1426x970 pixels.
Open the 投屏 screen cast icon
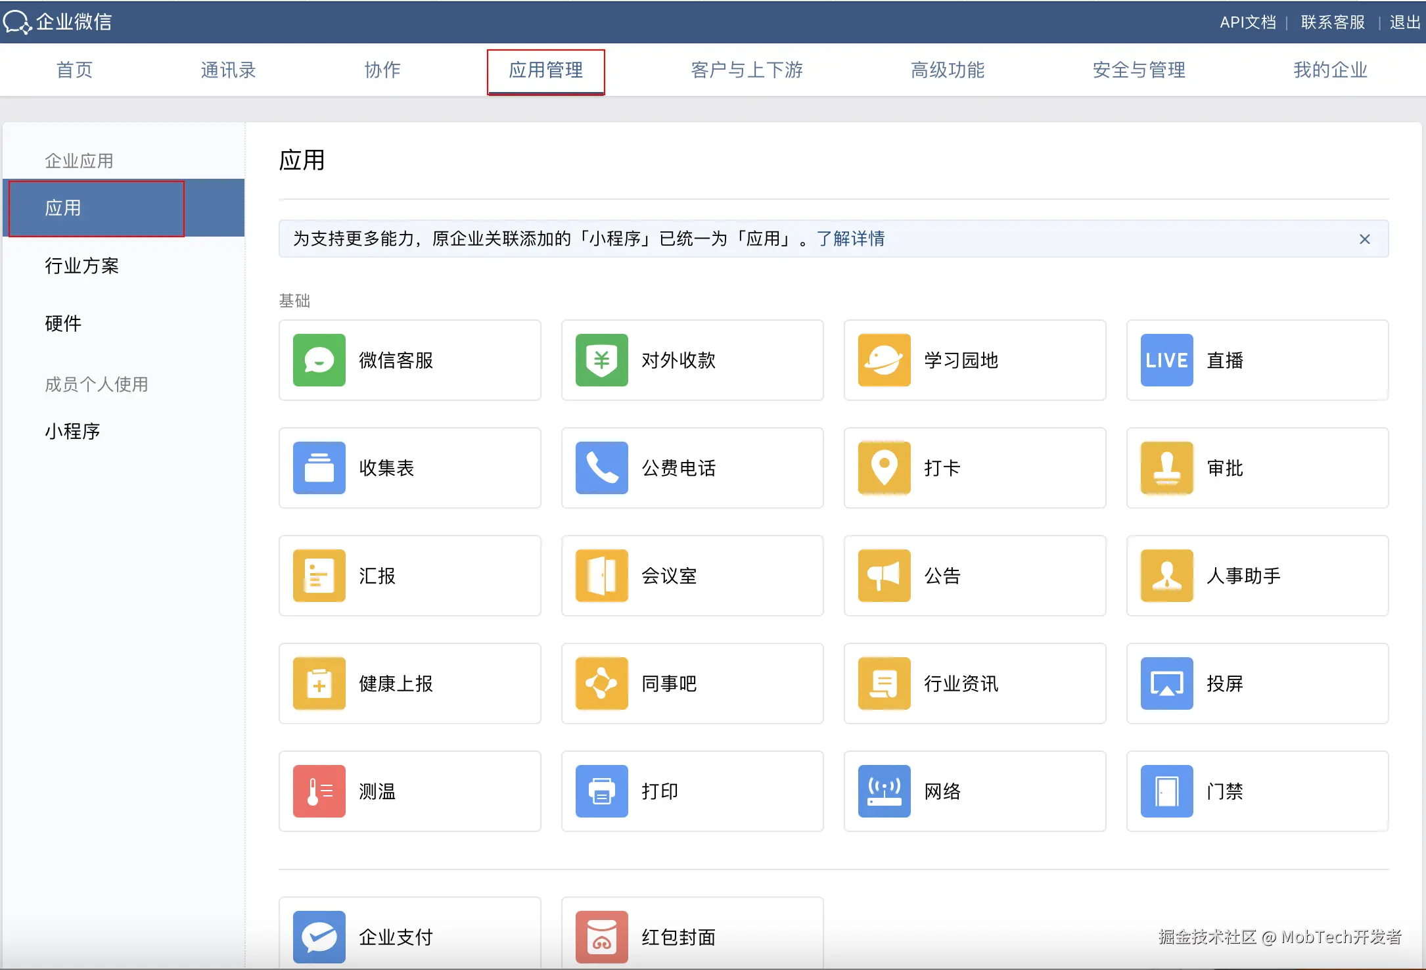click(1166, 683)
